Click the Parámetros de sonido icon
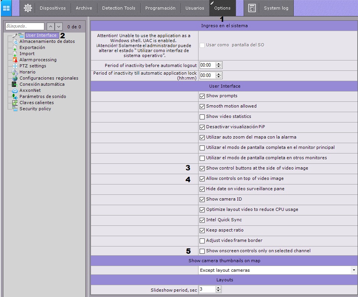 tap(15, 97)
